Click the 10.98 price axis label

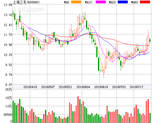[x=8, y=45]
